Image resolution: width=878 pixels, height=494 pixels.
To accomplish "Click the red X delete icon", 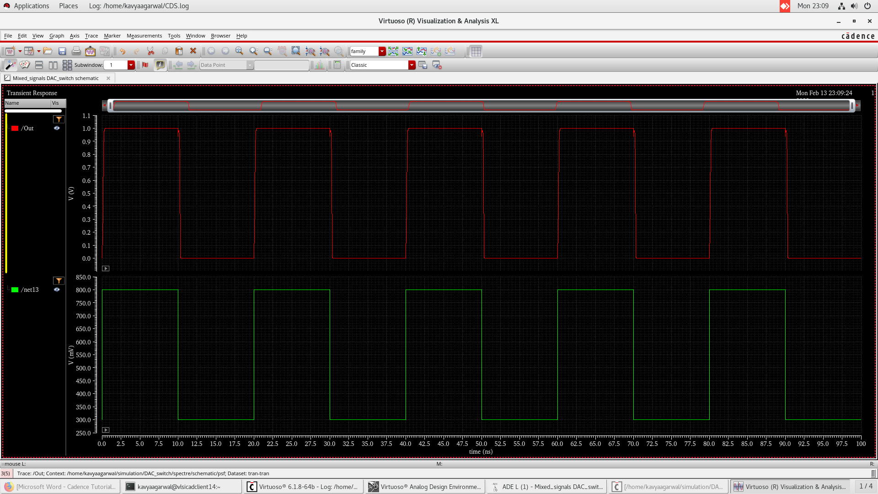I will click(193, 51).
